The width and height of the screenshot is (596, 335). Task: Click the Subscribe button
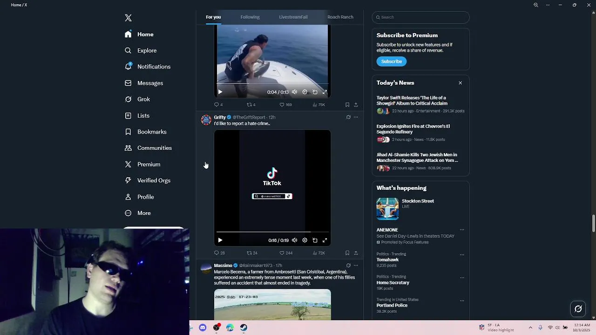tap(392, 61)
